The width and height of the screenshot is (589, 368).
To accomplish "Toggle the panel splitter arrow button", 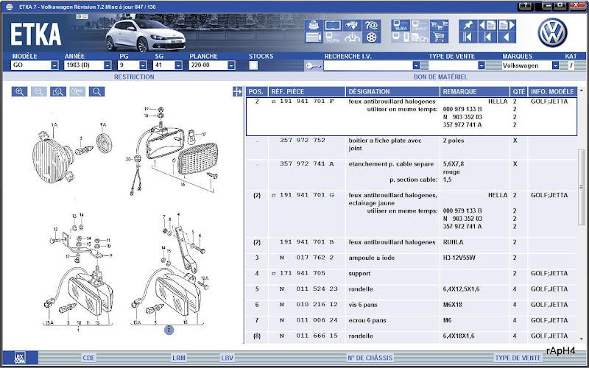I will 237,91.
